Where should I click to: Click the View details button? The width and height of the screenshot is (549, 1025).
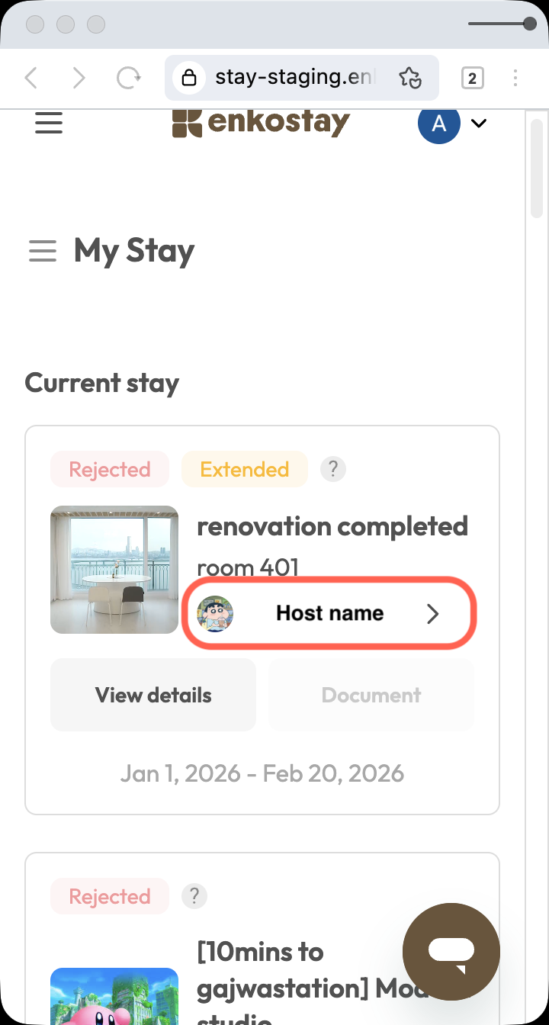[153, 695]
